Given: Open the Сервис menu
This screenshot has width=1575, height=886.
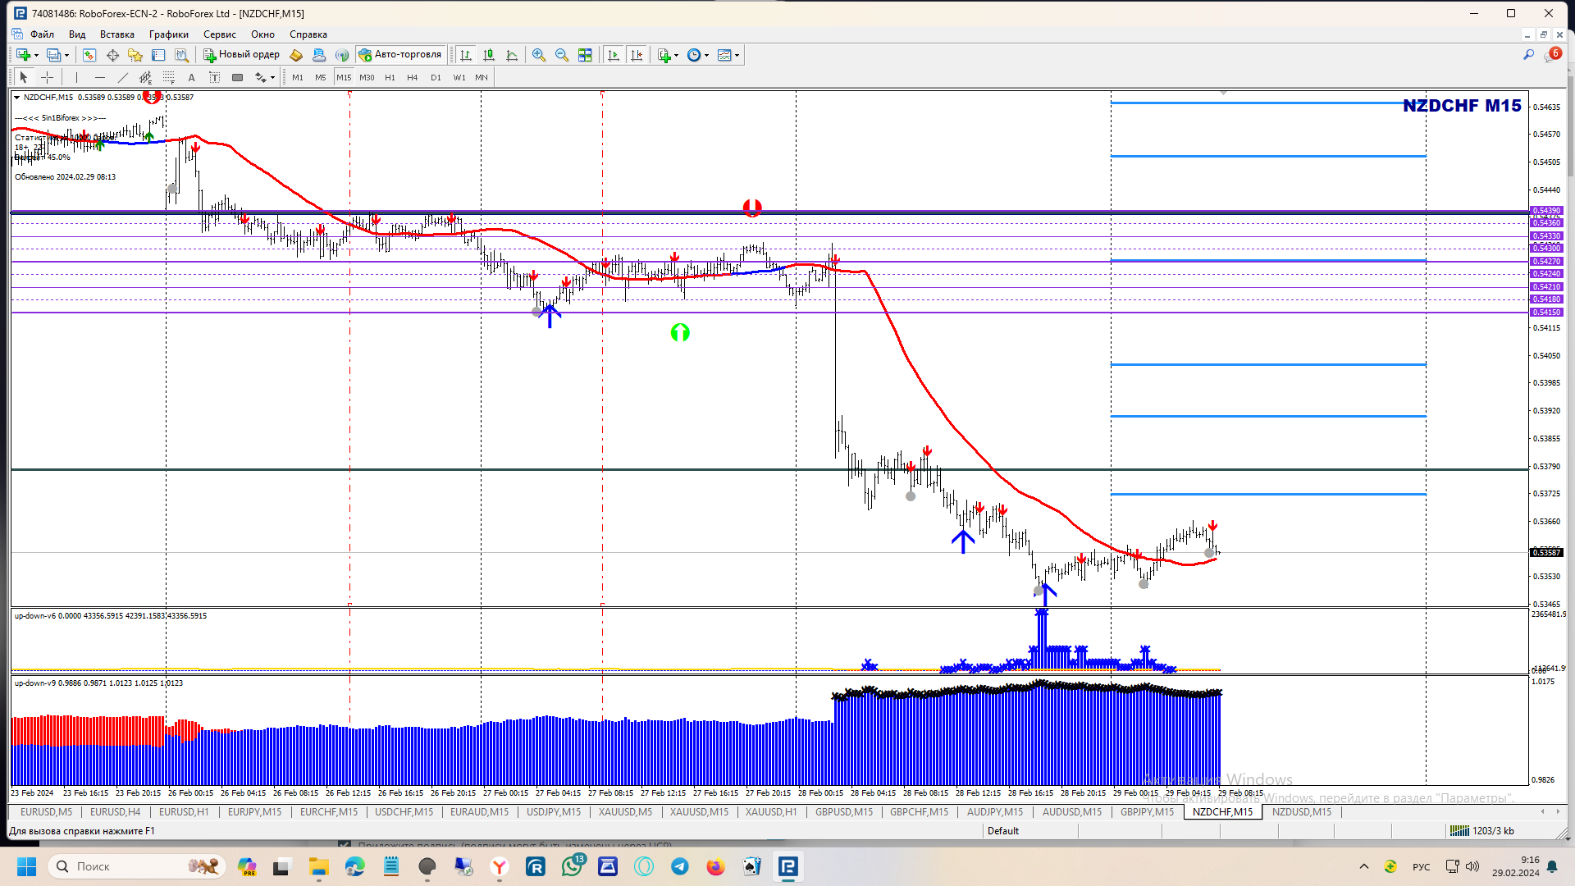Looking at the screenshot, I should pos(219,34).
